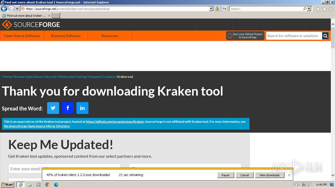Open File Explorer from taskbar

pos(30,185)
